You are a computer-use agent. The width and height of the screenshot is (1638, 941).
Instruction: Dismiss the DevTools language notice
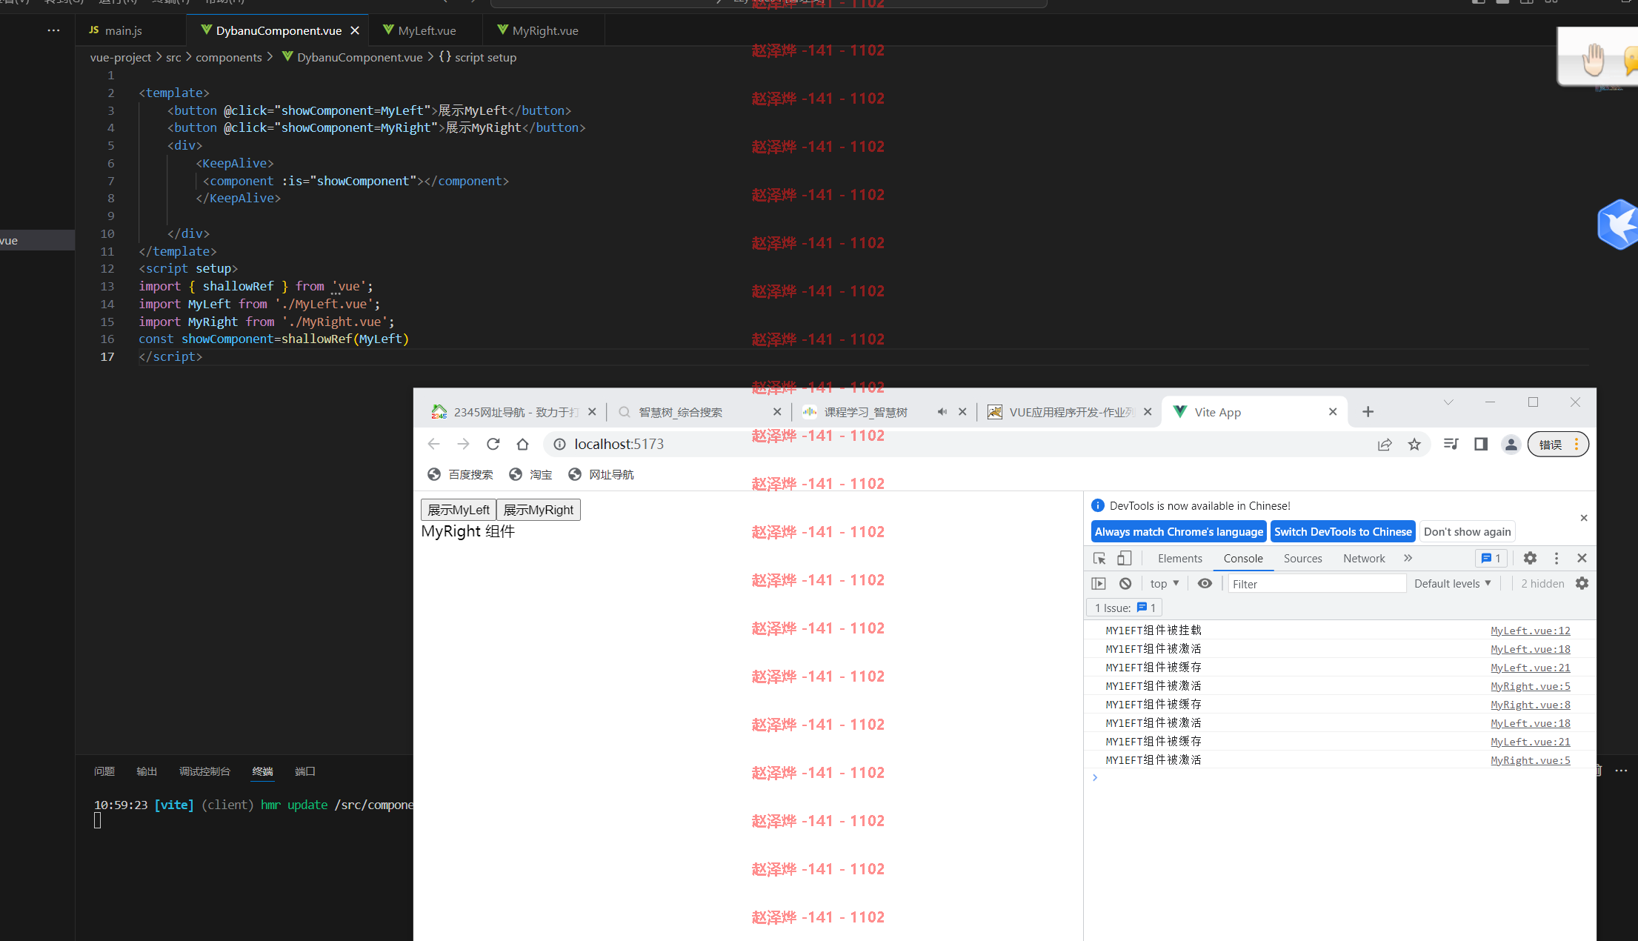(1584, 518)
